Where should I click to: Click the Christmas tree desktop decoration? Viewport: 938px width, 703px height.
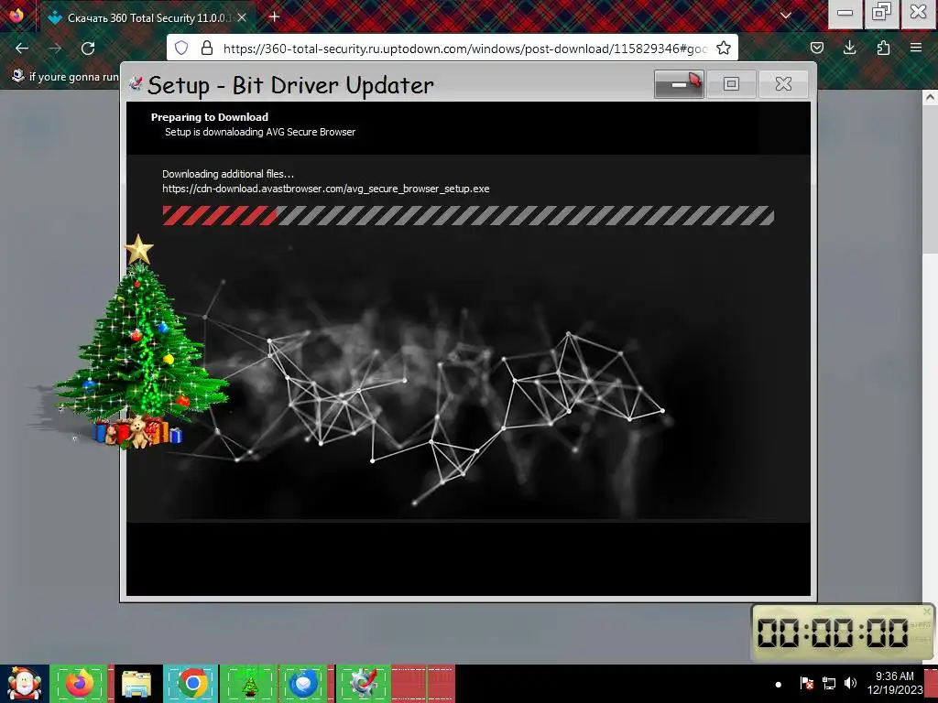tap(140, 344)
